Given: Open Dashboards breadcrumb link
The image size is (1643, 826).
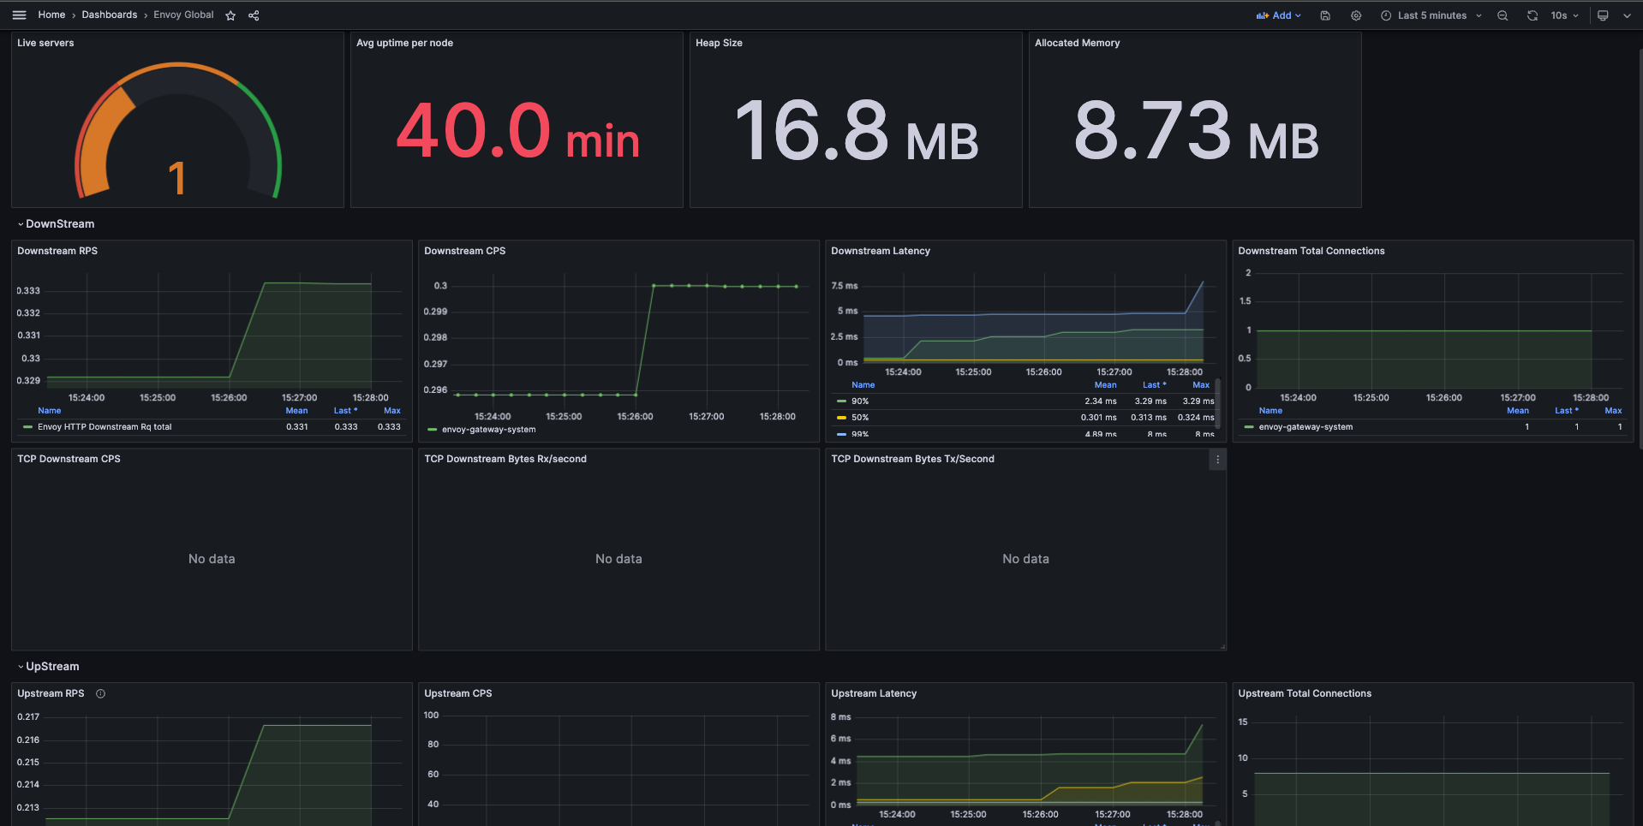Looking at the screenshot, I should click(110, 15).
